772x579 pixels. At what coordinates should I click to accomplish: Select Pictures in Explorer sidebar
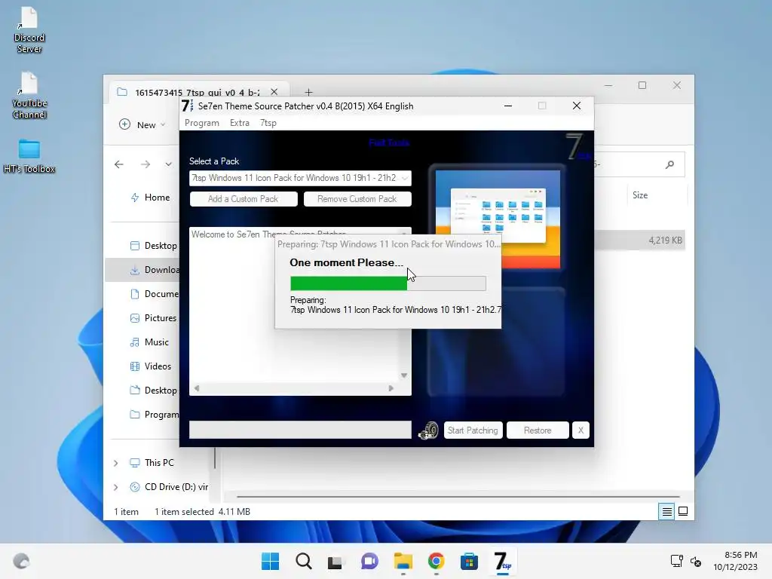coord(152,318)
